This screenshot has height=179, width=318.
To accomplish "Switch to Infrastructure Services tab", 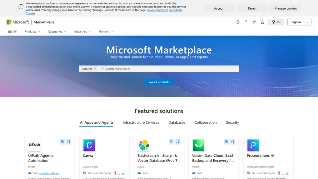I will 141,122.
